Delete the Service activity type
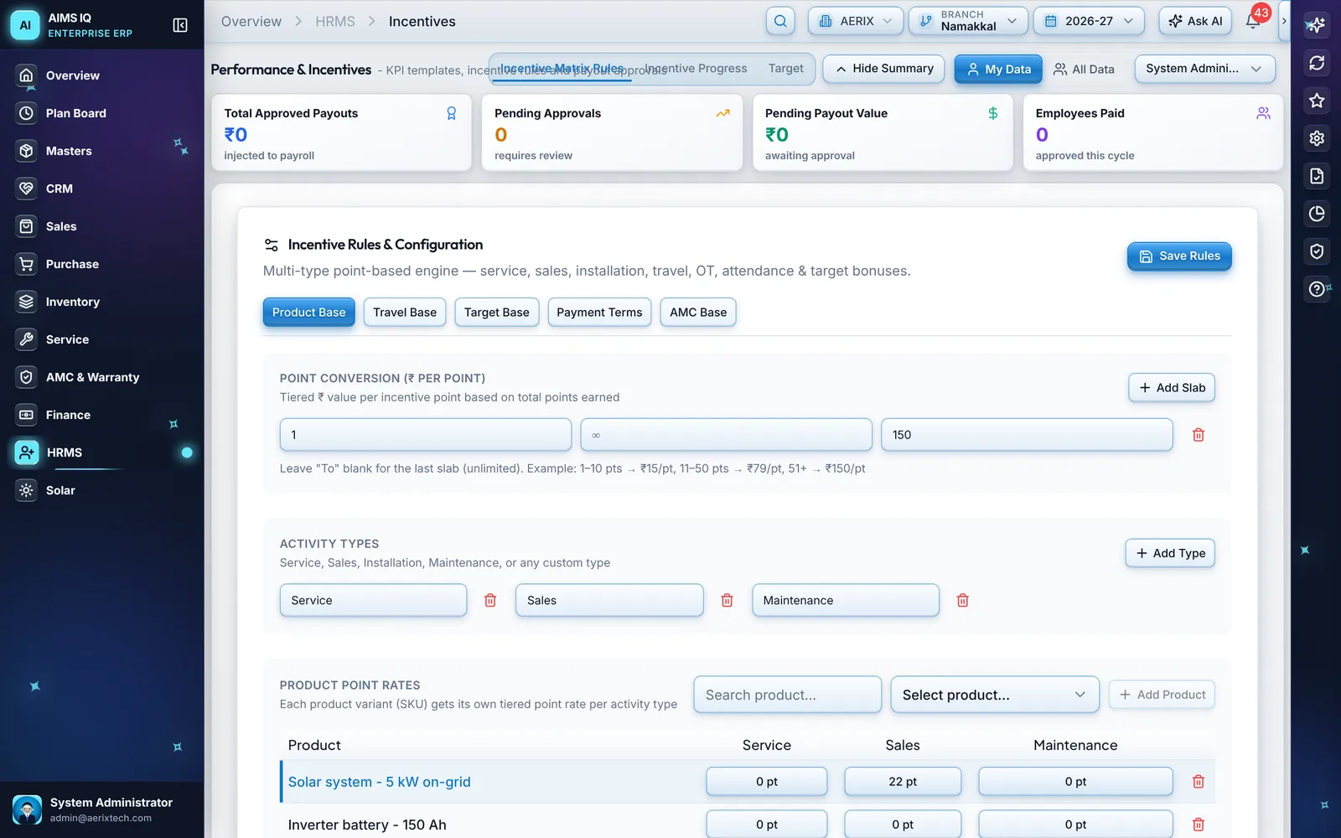Viewport: 1341px width, 838px height. tap(490, 600)
